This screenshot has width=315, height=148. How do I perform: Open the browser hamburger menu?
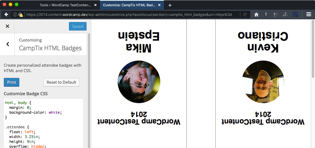309,14
